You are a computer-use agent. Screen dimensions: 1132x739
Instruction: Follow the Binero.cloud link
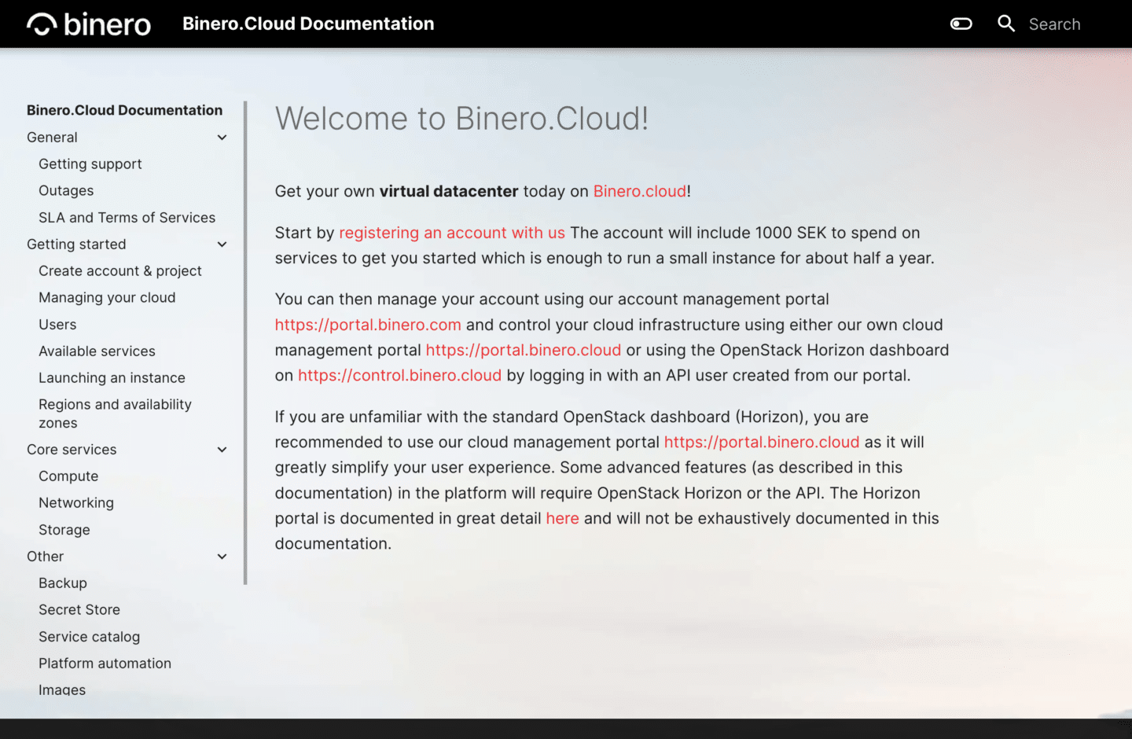[x=640, y=191]
